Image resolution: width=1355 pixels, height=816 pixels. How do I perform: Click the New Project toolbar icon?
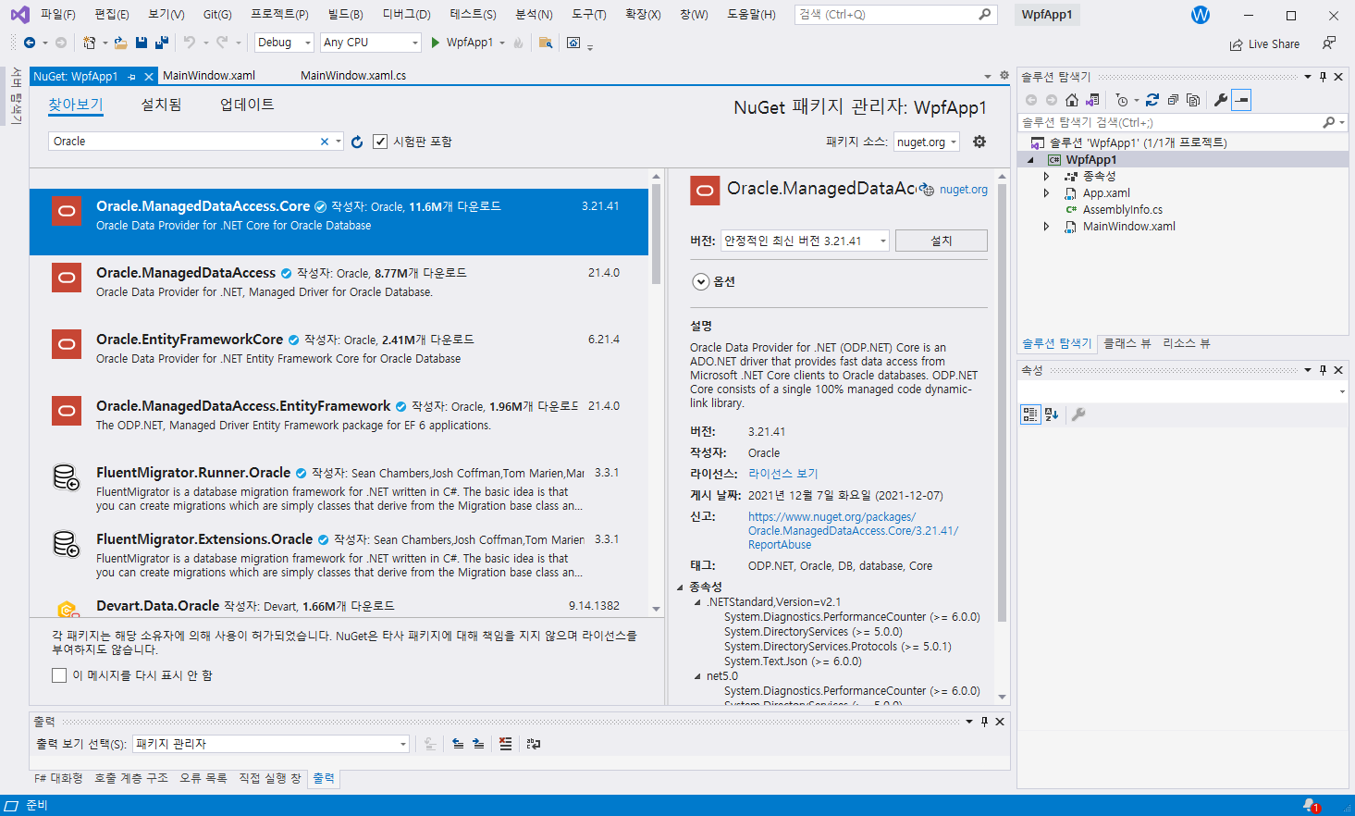coord(89,43)
